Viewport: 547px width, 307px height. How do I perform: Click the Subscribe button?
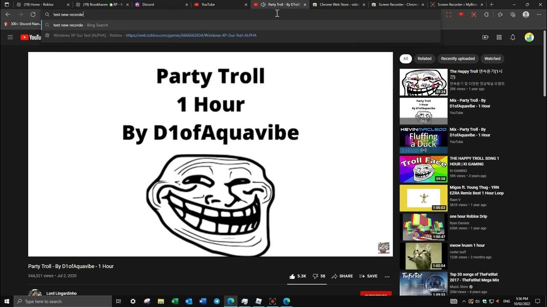[x=376, y=294]
